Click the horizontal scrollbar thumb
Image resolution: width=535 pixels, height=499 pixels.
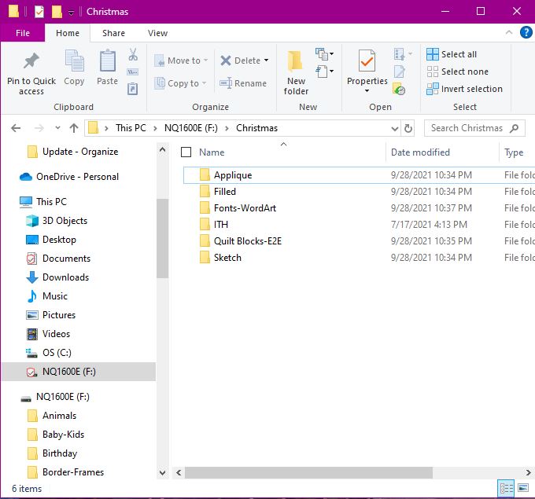tap(308, 472)
